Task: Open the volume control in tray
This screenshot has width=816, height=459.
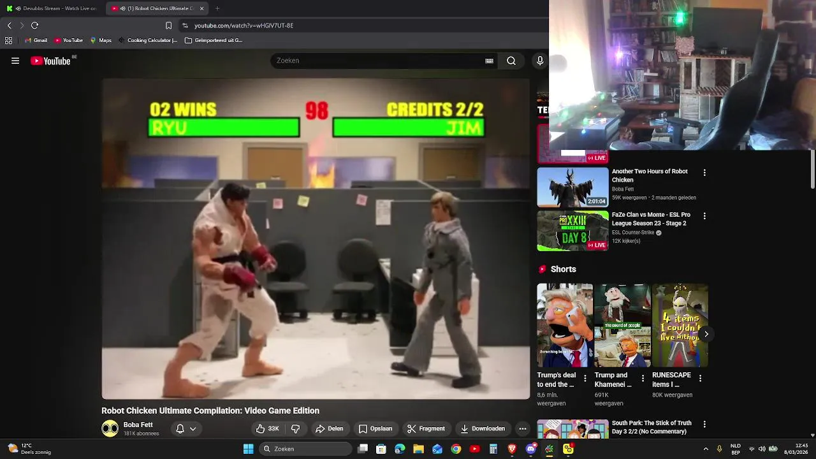Action: point(762,449)
